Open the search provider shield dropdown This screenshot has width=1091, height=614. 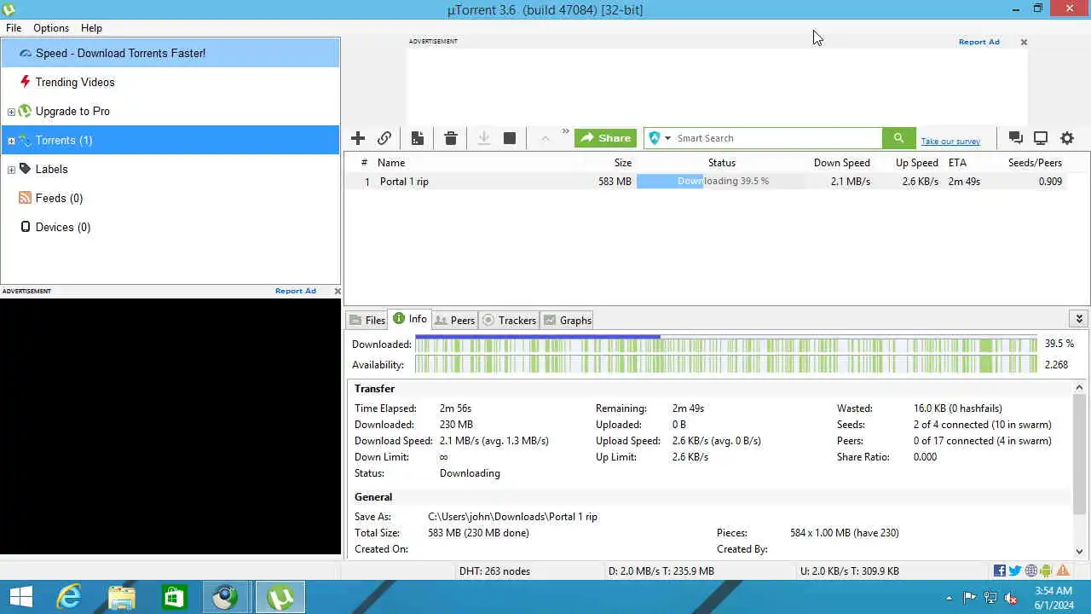(659, 138)
